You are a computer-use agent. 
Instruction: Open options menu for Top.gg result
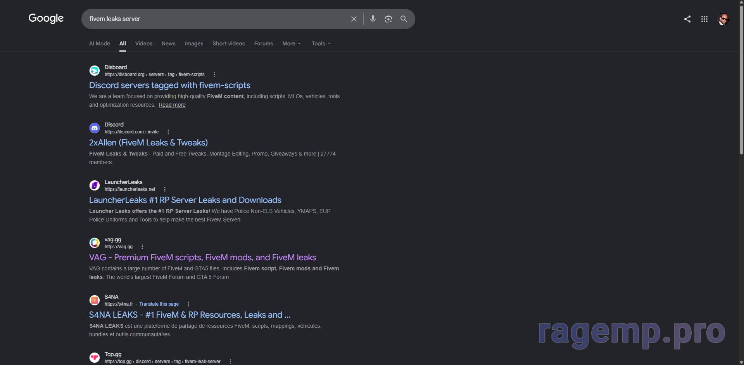click(x=230, y=362)
